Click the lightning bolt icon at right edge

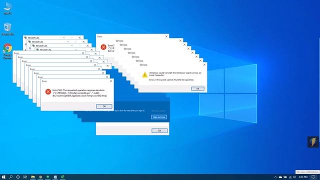click(x=313, y=142)
